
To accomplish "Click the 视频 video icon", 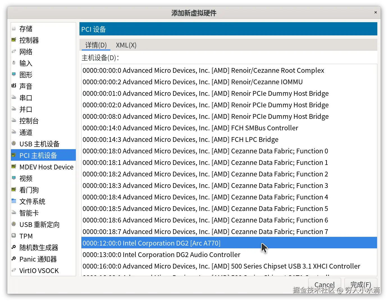I will pyautogui.click(x=14, y=178).
